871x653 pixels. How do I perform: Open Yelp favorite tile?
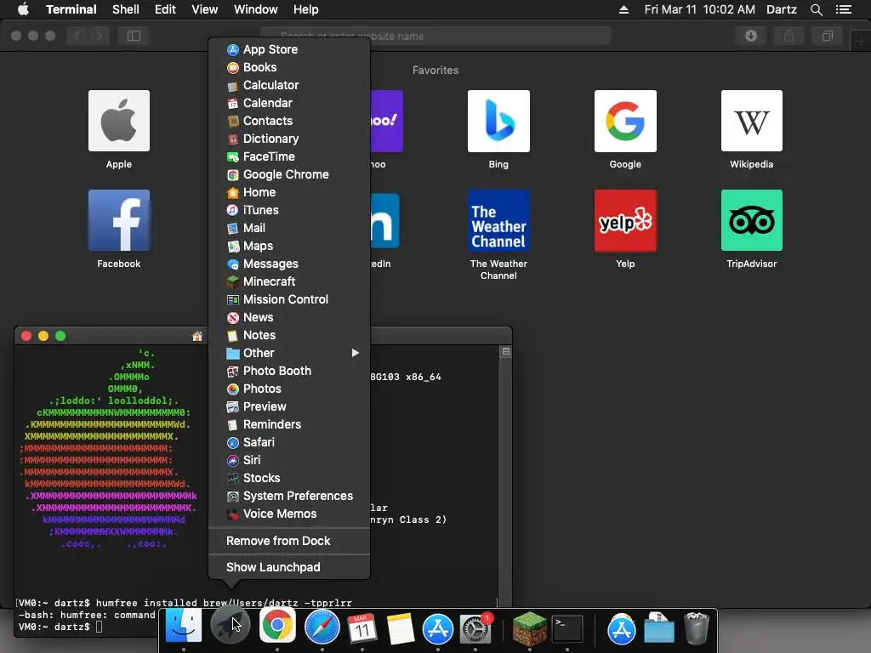[625, 220]
